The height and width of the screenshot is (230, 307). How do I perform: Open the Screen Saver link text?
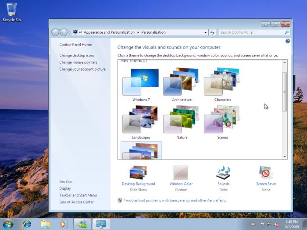[266, 184]
